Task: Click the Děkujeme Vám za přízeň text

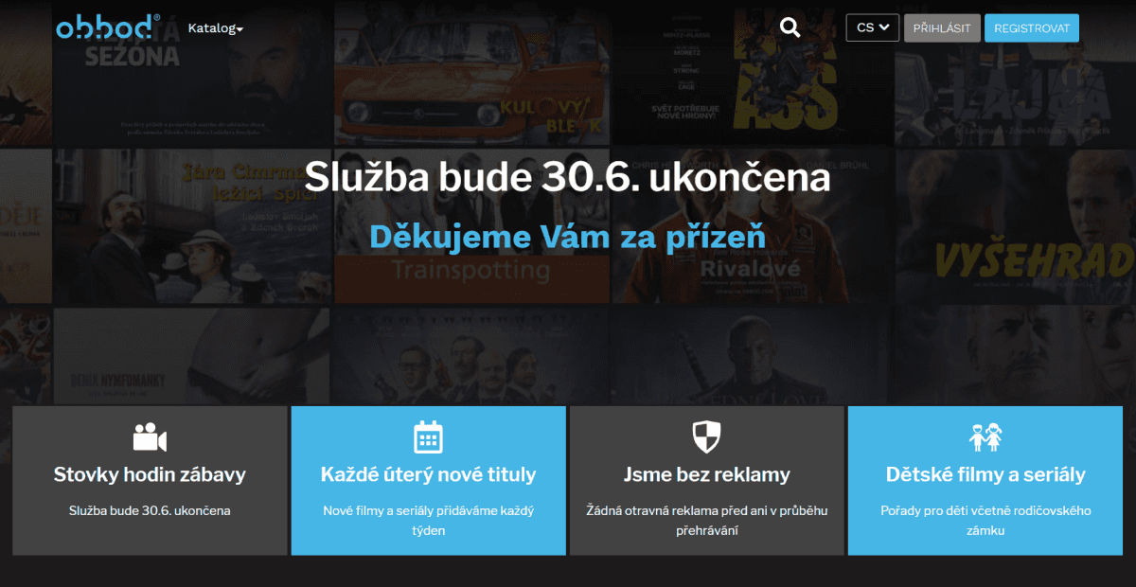Action: (567, 236)
